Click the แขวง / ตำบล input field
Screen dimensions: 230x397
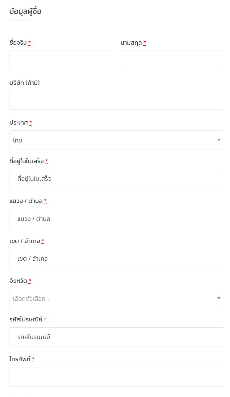point(116,218)
